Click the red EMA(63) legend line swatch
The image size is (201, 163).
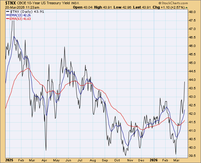pyautogui.click(x=8, y=19)
